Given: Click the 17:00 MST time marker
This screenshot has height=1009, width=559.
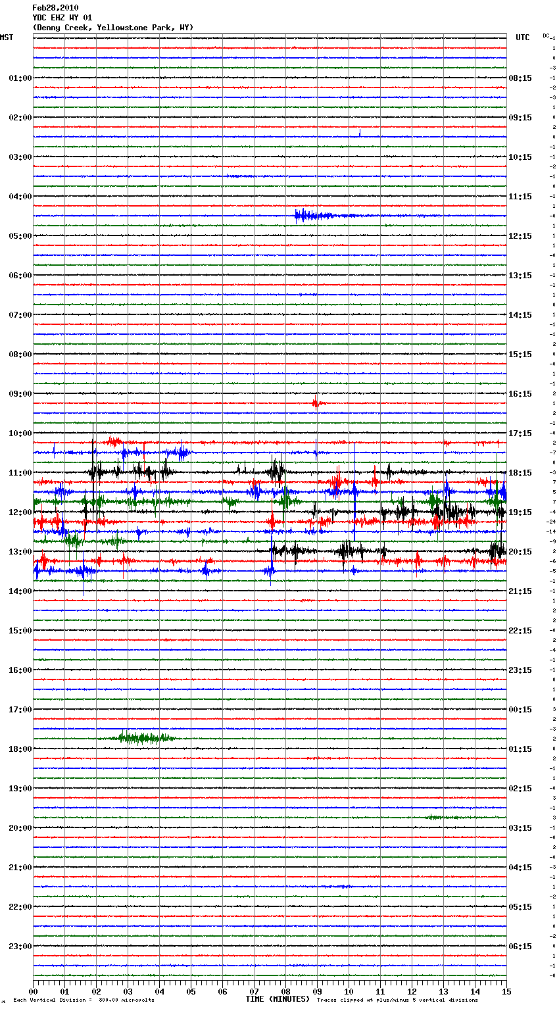Looking at the screenshot, I should pyautogui.click(x=20, y=710).
